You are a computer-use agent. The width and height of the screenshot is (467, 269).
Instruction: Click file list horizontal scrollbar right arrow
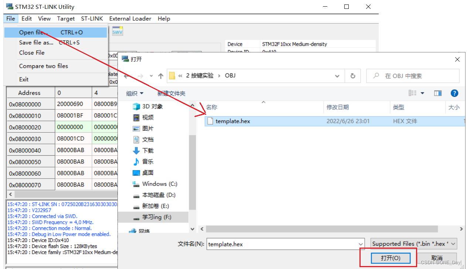[x=461, y=229]
